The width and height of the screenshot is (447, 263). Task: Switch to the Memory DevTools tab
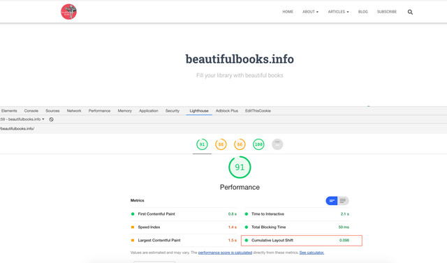tap(124, 111)
